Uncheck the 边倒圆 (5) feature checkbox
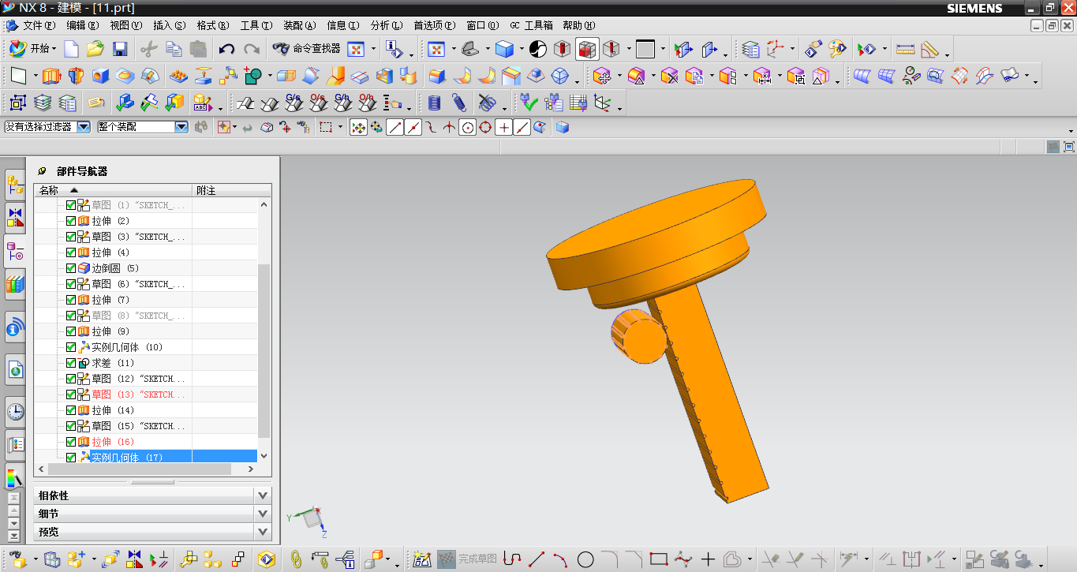 click(x=71, y=268)
